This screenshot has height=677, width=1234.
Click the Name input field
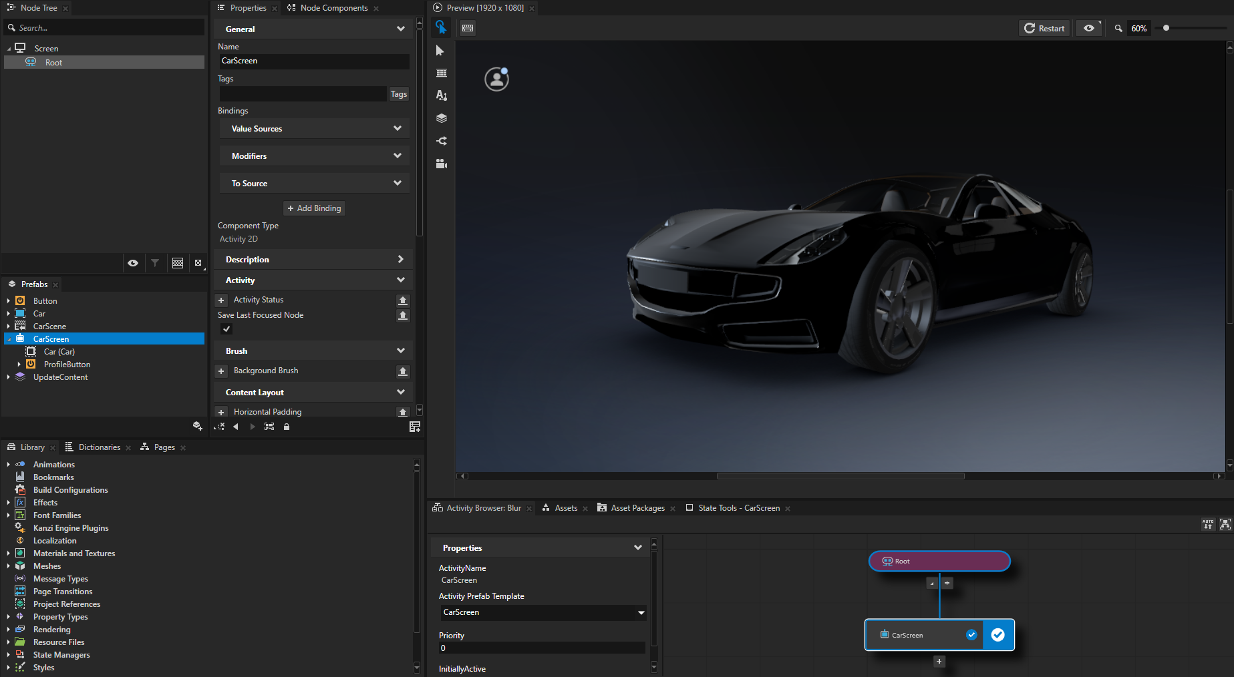[314, 61]
